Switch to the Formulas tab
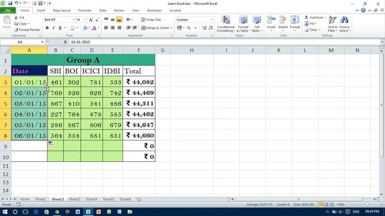The height and width of the screenshot is (216, 385). coord(85,10)
